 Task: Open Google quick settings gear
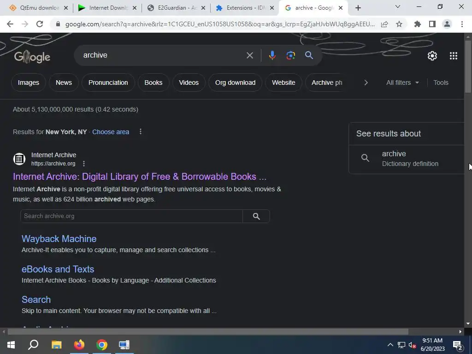pos(432,56)
